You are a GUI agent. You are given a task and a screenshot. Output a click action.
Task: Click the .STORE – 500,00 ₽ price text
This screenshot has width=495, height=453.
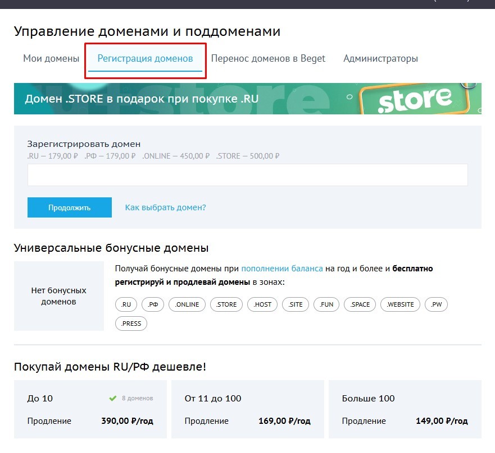pyautogui.click(x=248, y=156)
